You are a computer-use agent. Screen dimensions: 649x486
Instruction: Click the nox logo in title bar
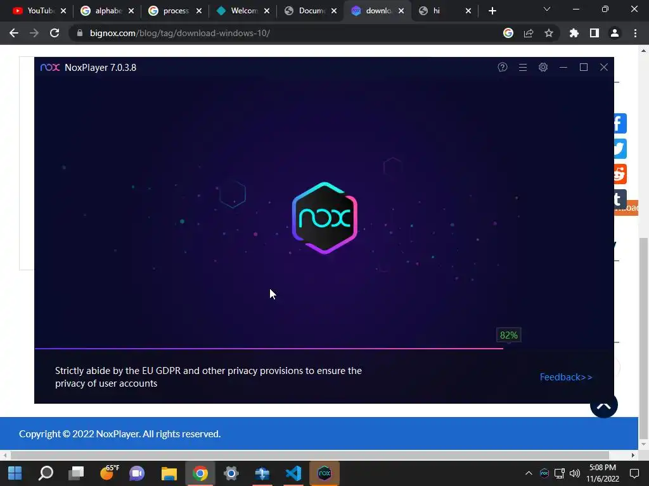click(x=50, y=67)
